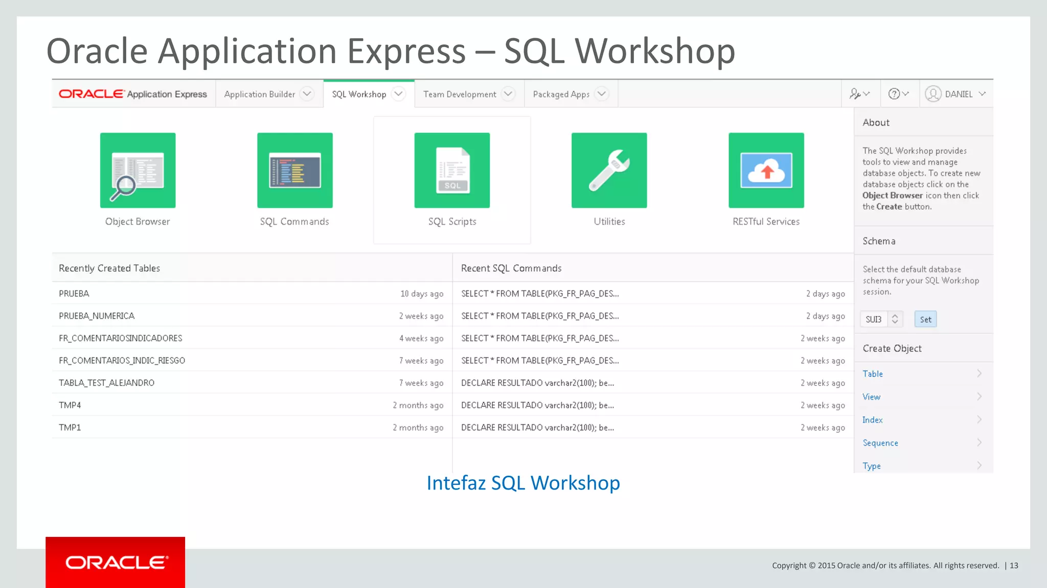Open the TMP1 table row
This screenshot has width=1047, height=588.
click(252, 427)
